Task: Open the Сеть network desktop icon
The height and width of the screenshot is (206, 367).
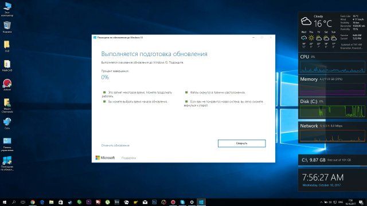Action: pos(7,124)
